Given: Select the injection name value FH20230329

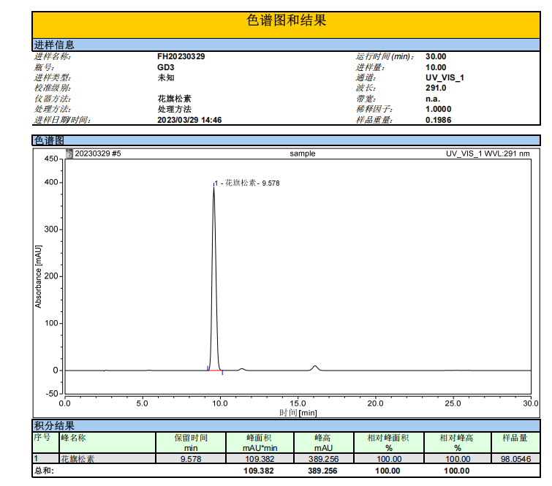Looking at the screenshot, I should pyautogui.click(x=181, y=56).
